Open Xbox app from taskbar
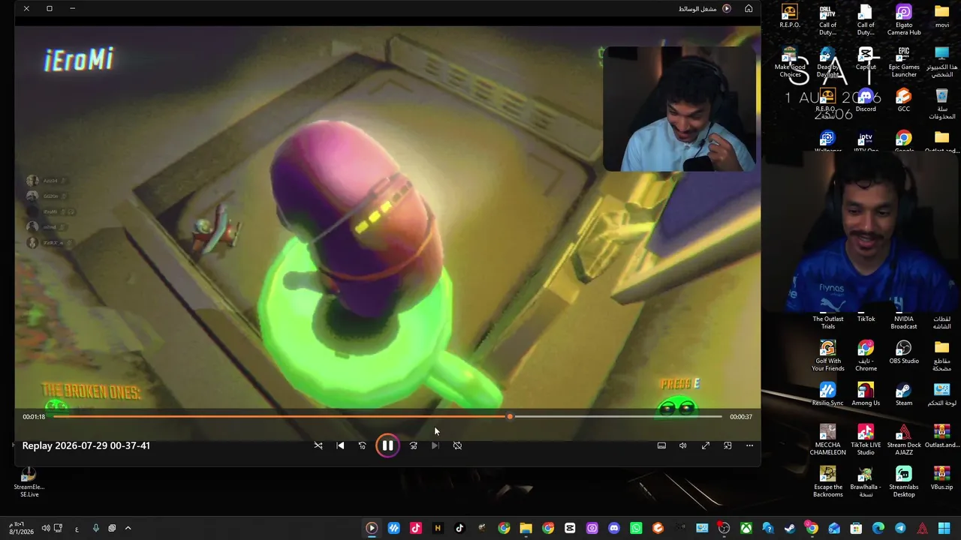Screen dimensions: 961x540 coord(746,528)
